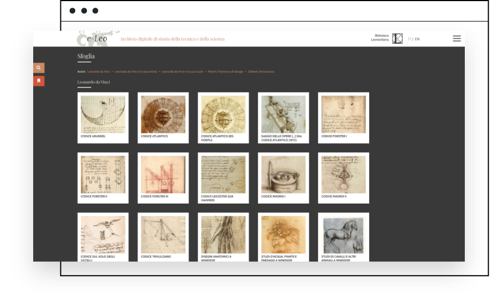Open the search sidebar magnifier icon
Image resolution: width=498 pixels, height=306 pixels.
coord(39,68)
